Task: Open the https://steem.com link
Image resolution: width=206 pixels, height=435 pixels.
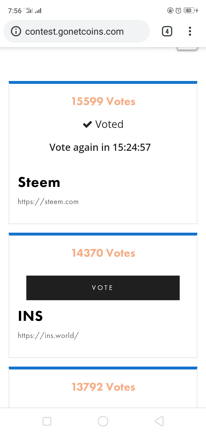Action: pos(48,202)
